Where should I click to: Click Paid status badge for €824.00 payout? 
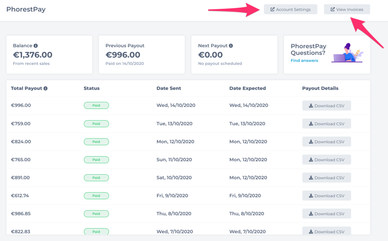pyautogui.click(x=96, y=142)
